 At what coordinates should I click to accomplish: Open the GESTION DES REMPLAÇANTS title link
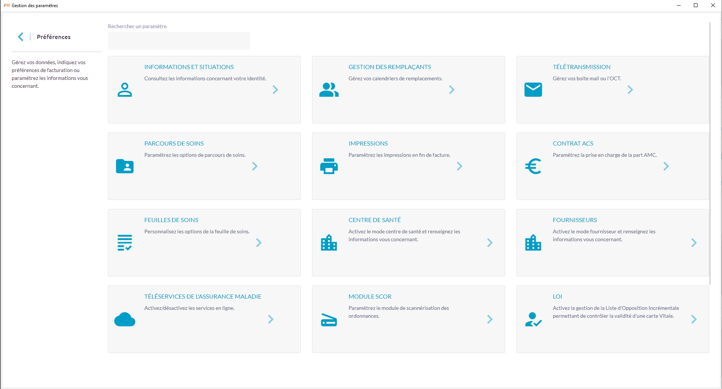pyautogui.click(x=390, y=67)
